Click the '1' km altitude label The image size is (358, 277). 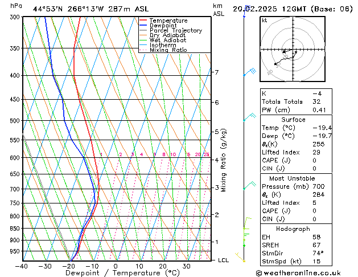tap(217, 242)
